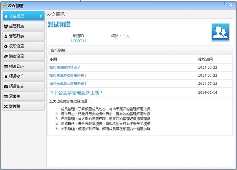Click the 测试频道 channel title
The width and height of the screenshot is (237, 170).
59,24
